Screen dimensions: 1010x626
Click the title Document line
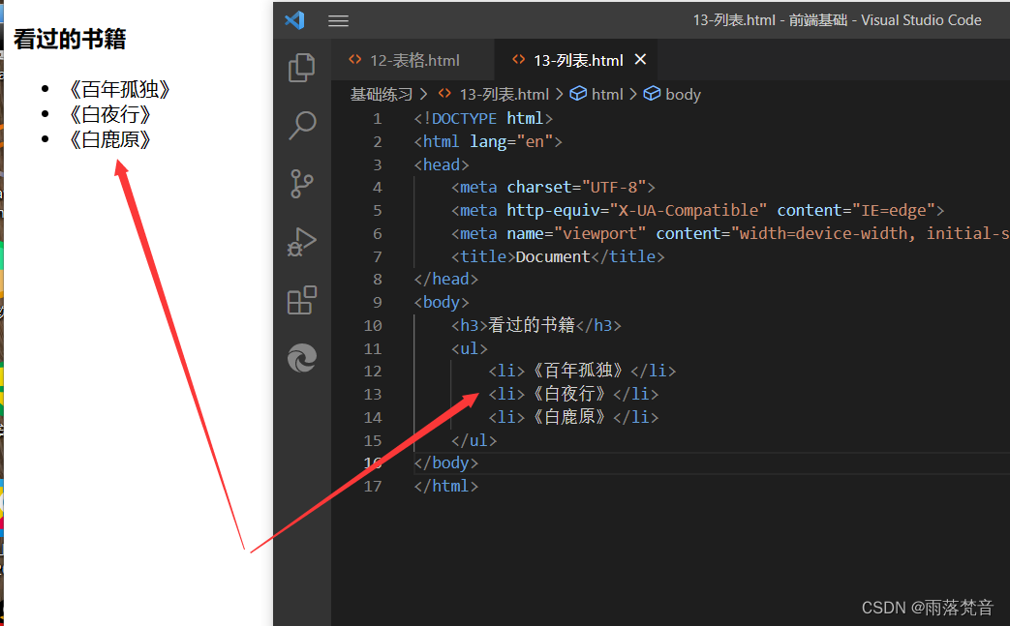pyautogui.click(x=558, y=256)
